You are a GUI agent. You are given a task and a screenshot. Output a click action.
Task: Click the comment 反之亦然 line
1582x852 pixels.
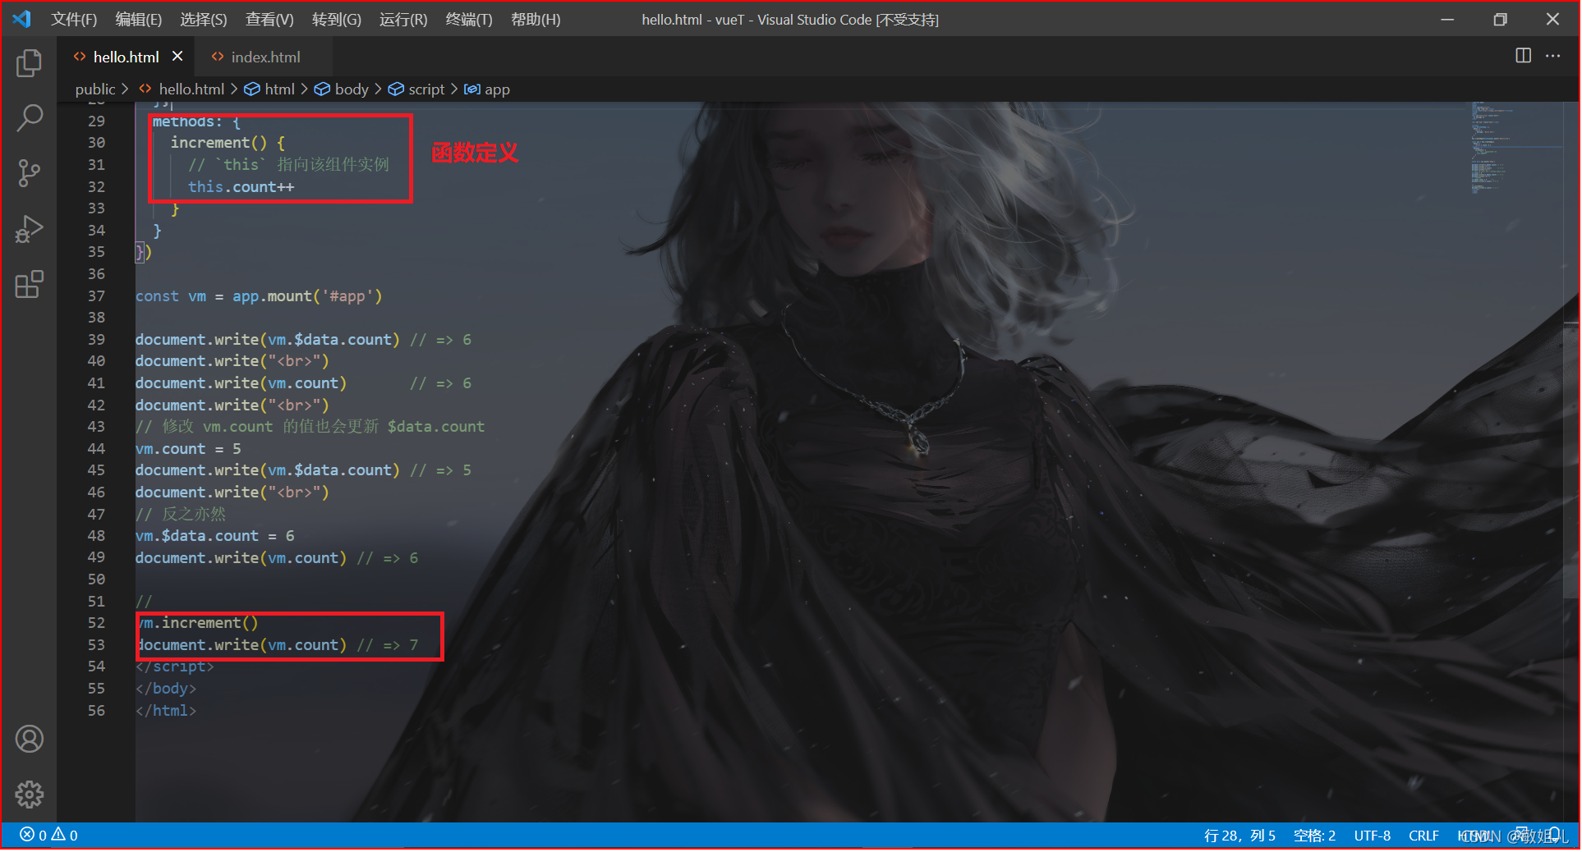(x=181, y=514)
